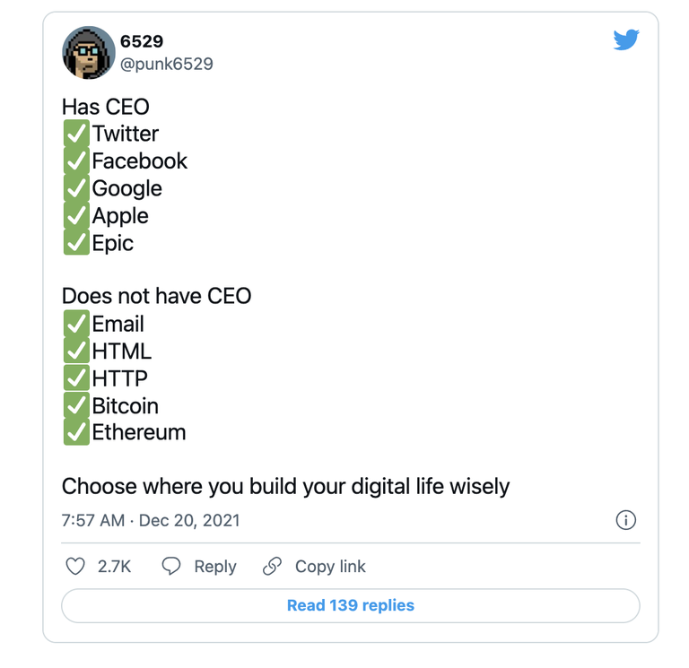Open the 7:57 AM Dec 20, 2021 timestamp

pos(151,520)
